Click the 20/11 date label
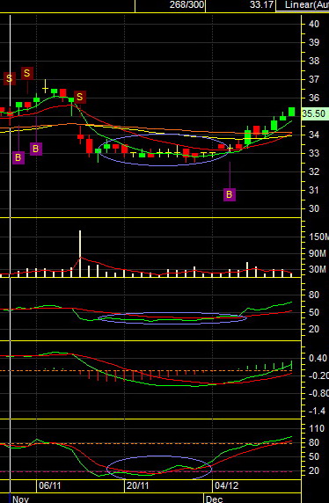The image size is (329, 503). click(137, 485)
